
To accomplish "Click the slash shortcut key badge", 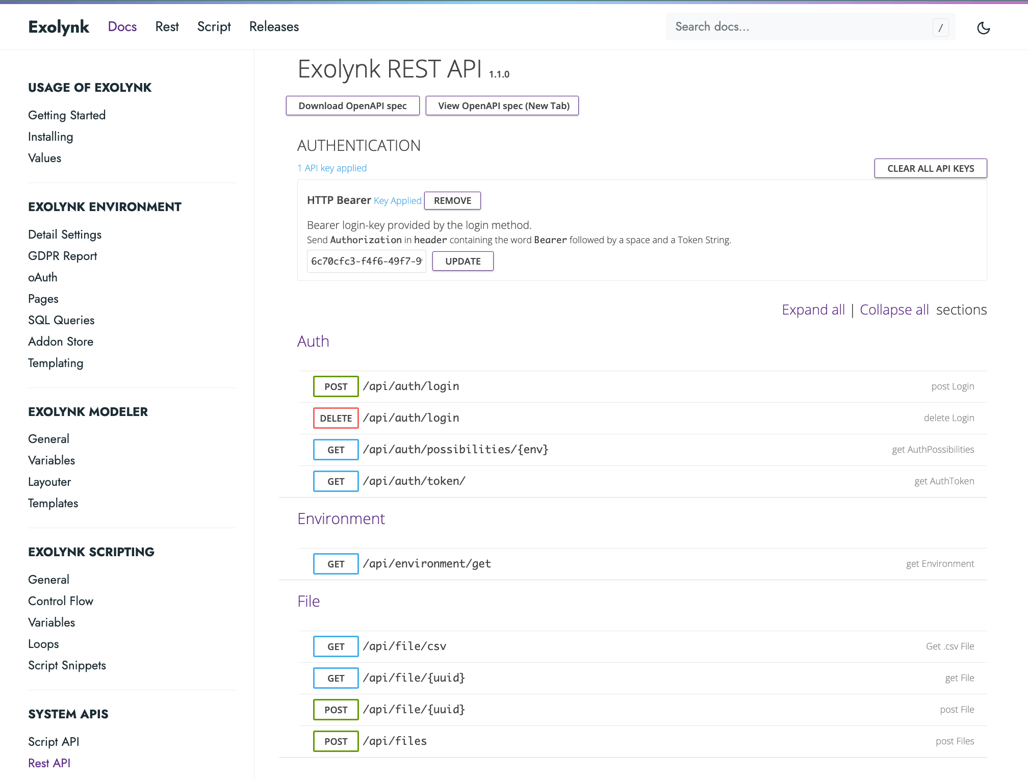I will point(940,28).
